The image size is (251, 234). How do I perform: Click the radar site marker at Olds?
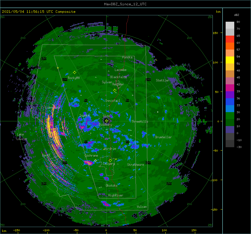pos(107,121)
